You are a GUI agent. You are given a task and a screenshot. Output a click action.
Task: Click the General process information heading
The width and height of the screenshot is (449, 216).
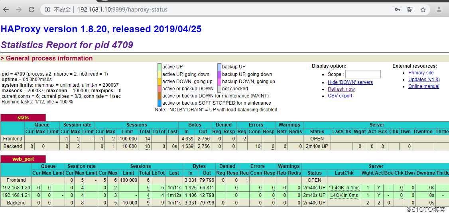[49, 58]
